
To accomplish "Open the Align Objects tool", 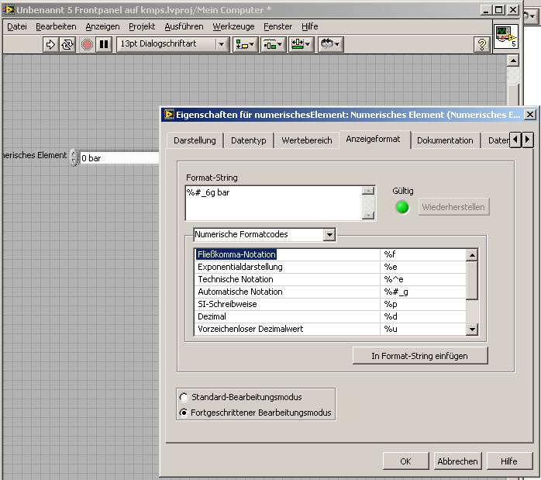I will [x=246, y=44].
